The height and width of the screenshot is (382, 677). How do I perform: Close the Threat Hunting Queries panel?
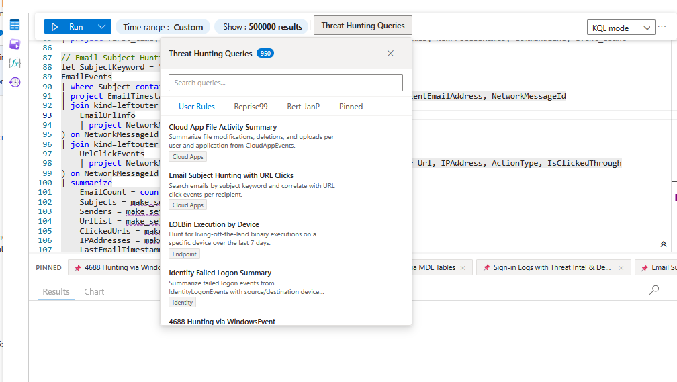tap(390, 54)
